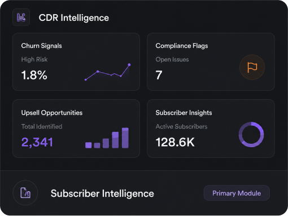Click the highest point on churn line
This screenshot has width=288, height=216.
point(129,65)
